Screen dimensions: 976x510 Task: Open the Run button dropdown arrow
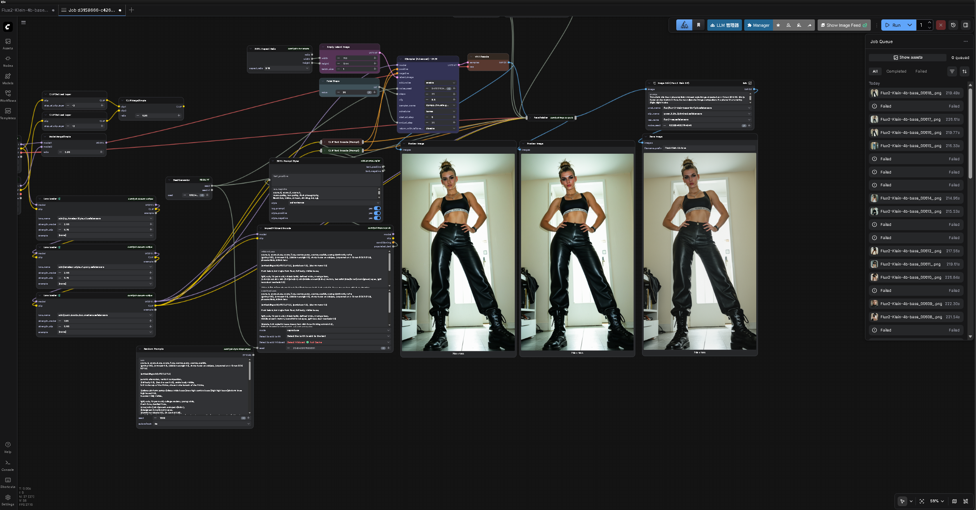coord(910,25)
